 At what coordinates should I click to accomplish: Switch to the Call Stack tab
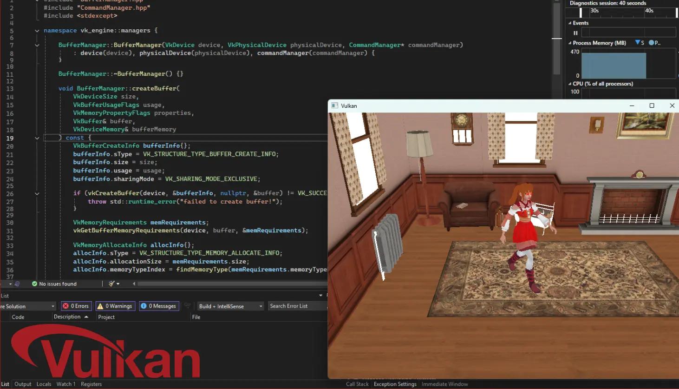click(357, 384)
